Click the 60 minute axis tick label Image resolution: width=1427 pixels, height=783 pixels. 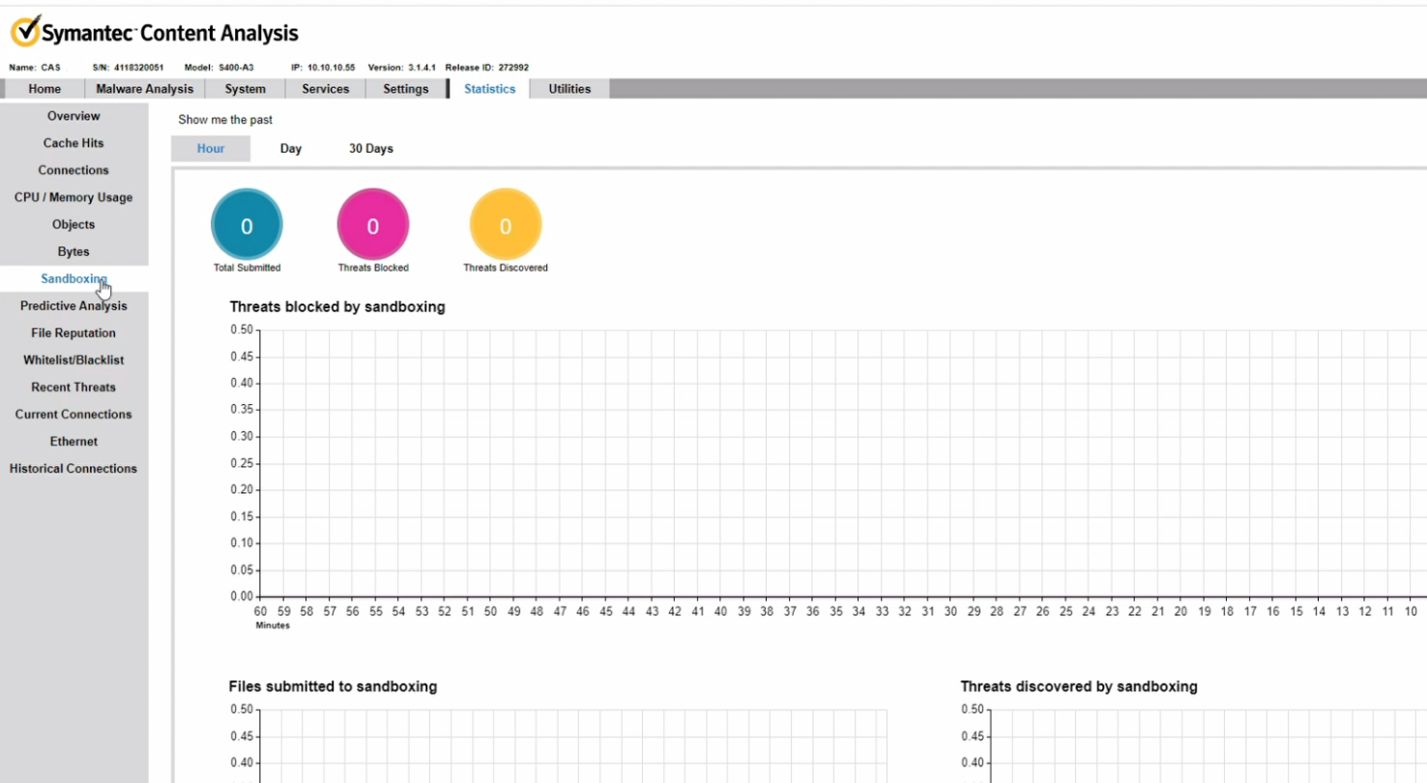tap(260, 612)
